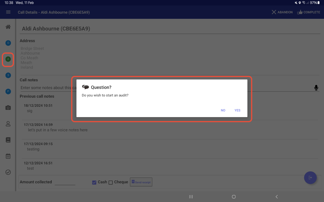The image size is (324, 202).
Task: Answer YES to start an audit
Action: click(237, 110)
